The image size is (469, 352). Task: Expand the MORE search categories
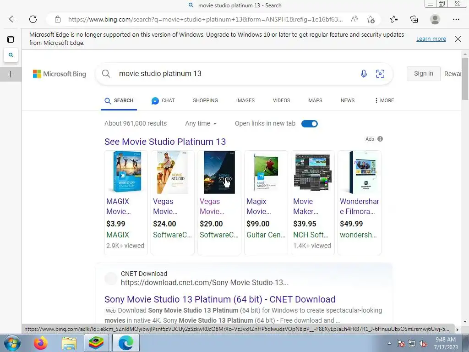tap(384, 100)
